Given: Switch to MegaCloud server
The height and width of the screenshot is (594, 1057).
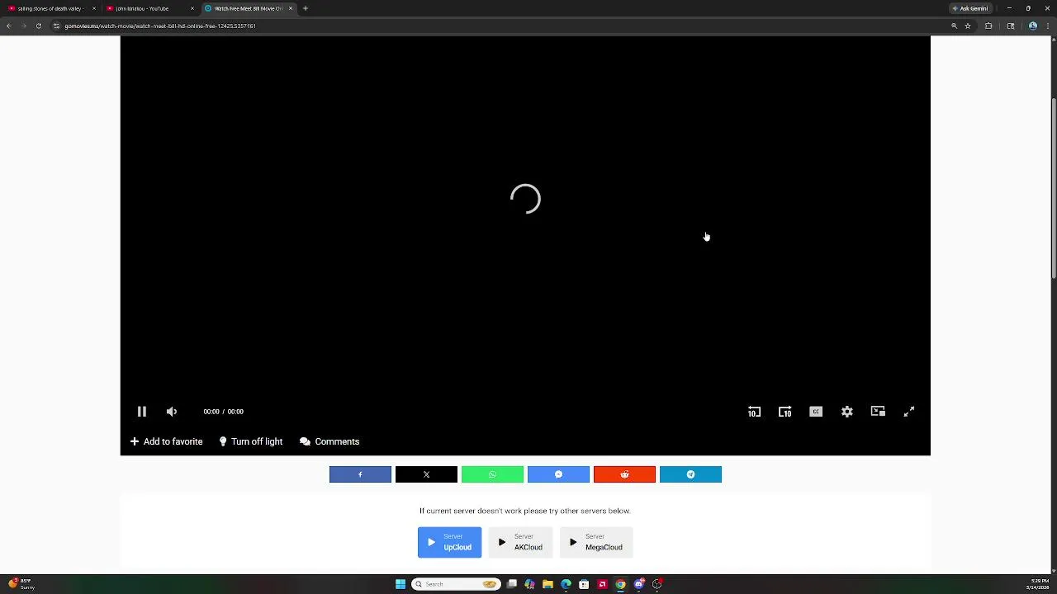Looking at the screenshot, I should point(596,542).
